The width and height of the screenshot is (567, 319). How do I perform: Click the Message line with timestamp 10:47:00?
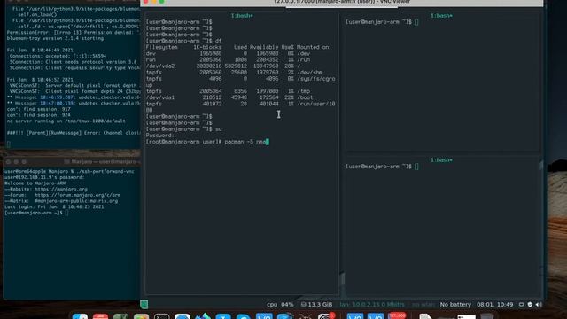[74, 103]
